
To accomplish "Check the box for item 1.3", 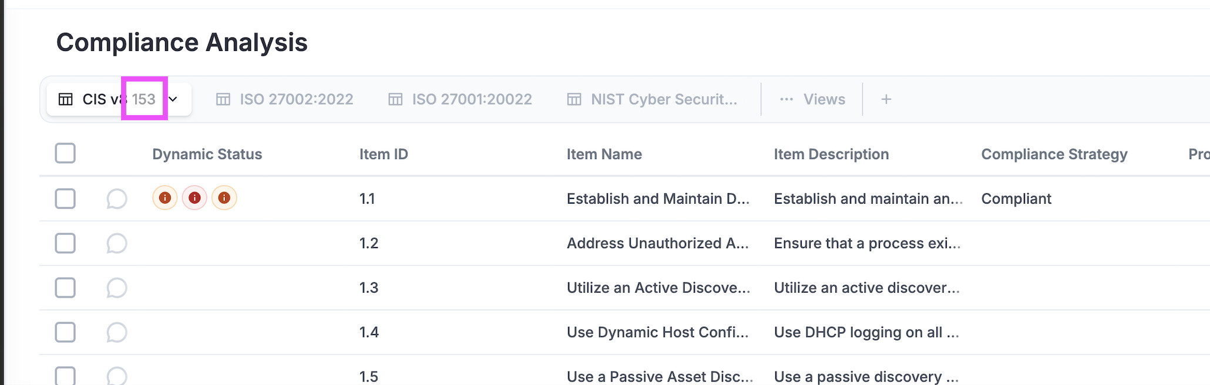I will [65, 288].
